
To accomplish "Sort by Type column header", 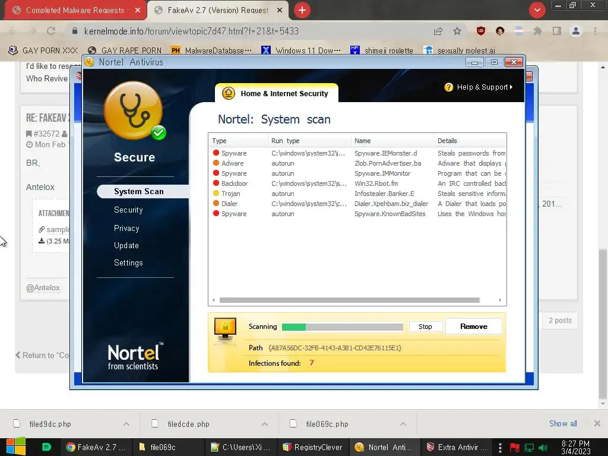I will click(239, 141).
